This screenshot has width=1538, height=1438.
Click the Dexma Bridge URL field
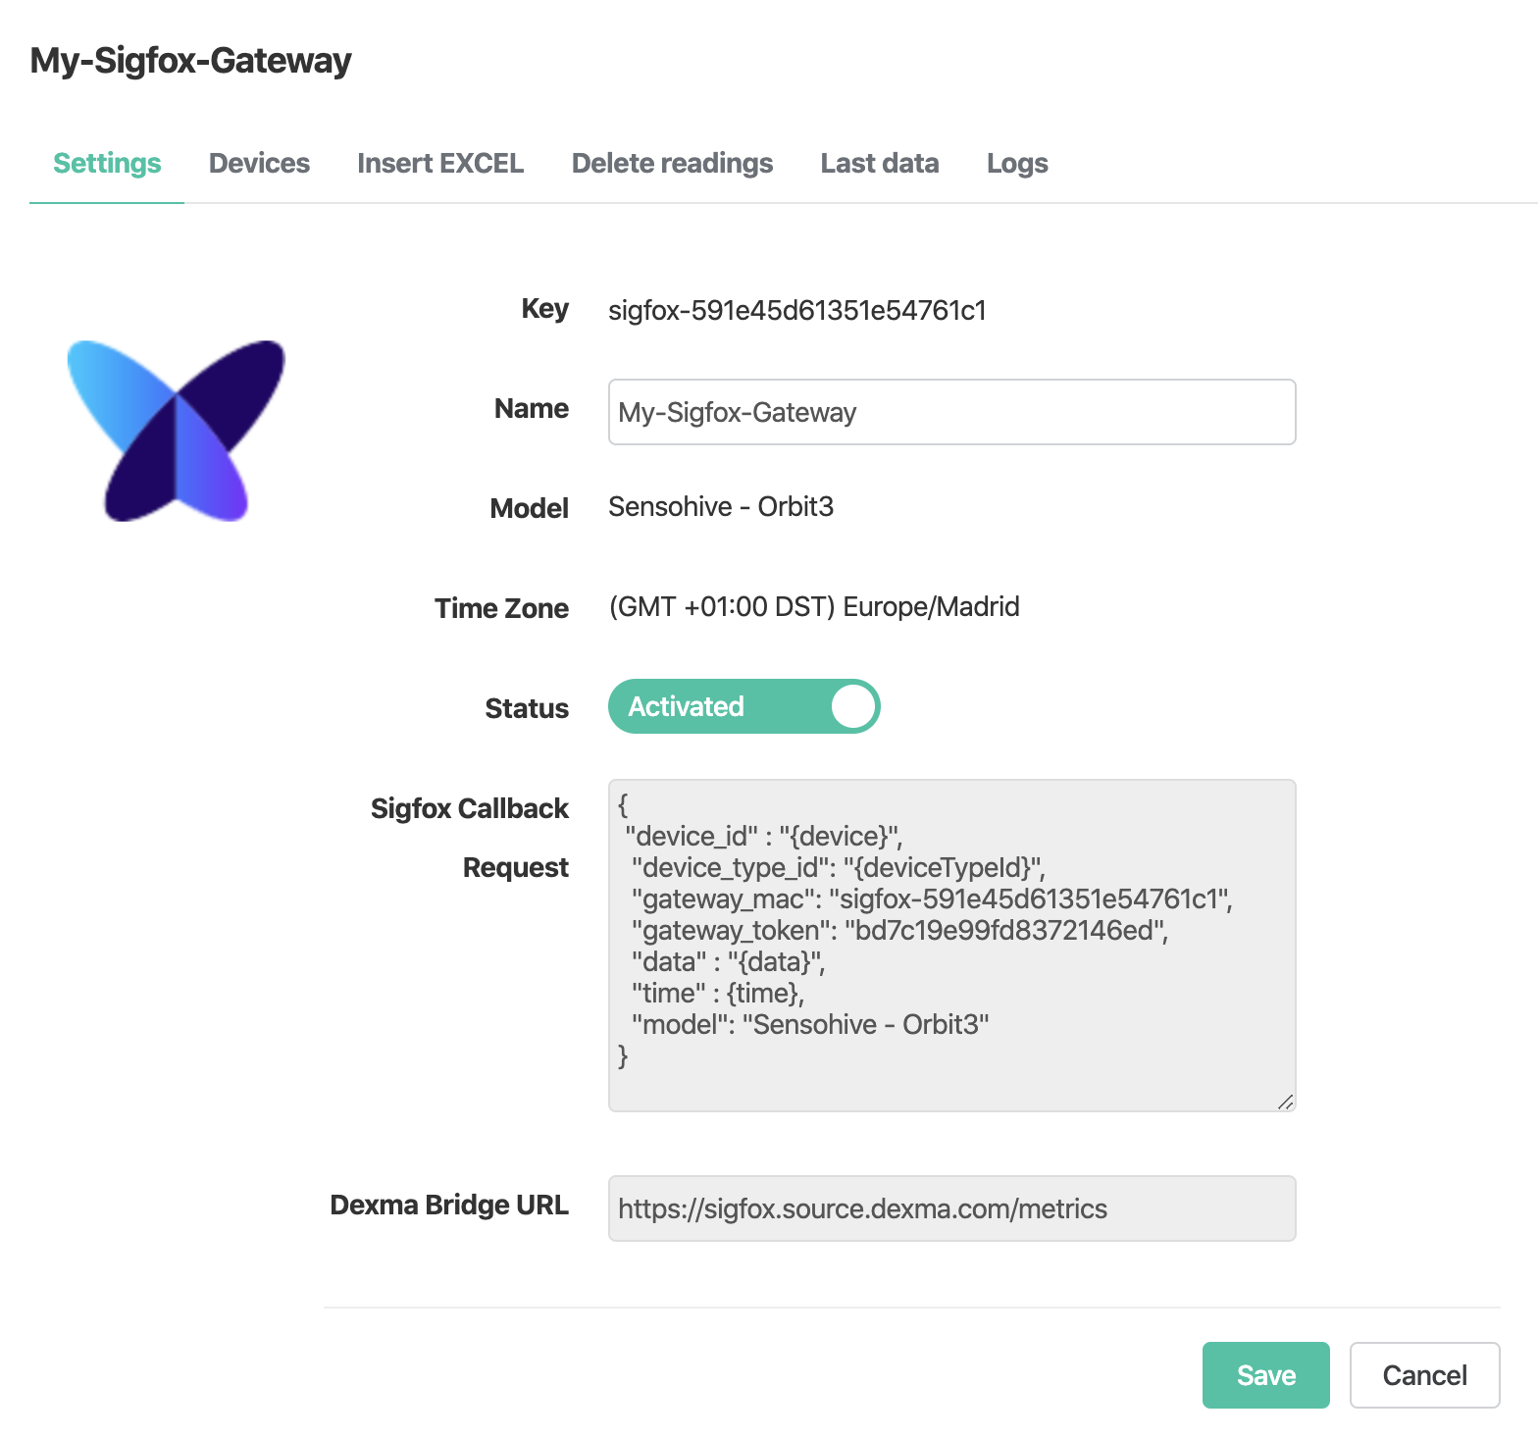pos(951,1208)
